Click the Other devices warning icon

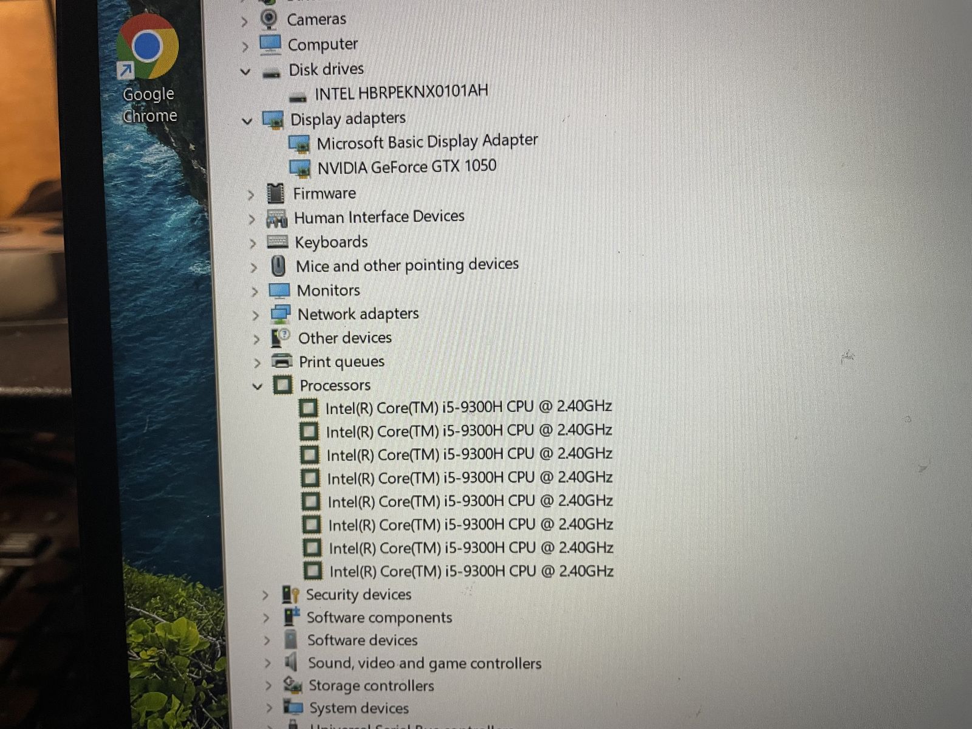(x=280, y=338)
